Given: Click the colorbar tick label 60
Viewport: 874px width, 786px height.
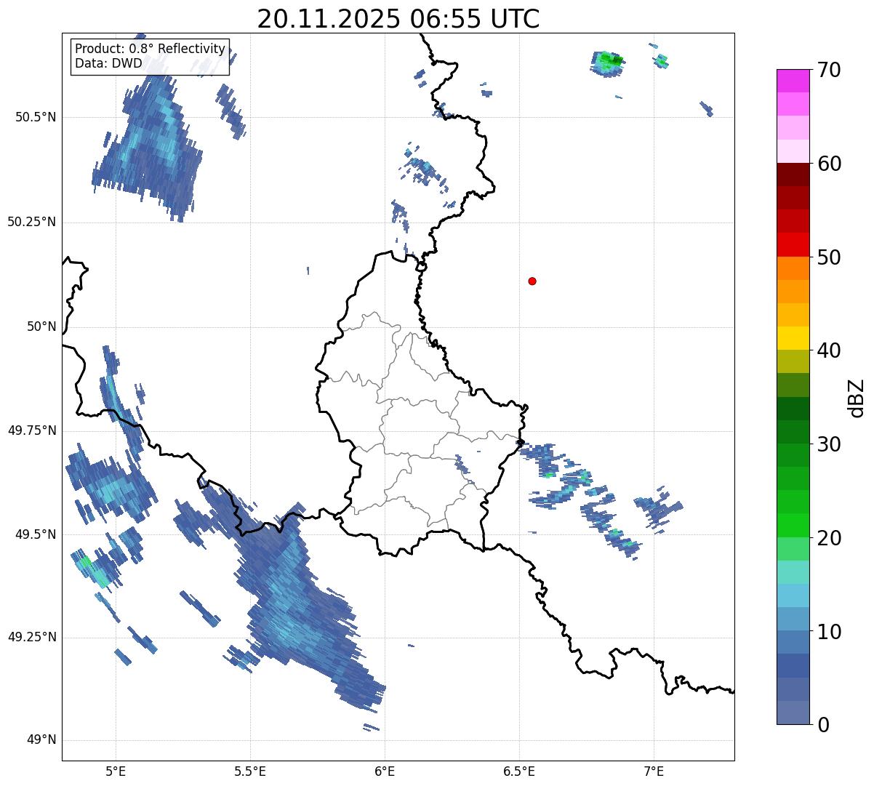Looking at the screenshot, I should [829, 164].
